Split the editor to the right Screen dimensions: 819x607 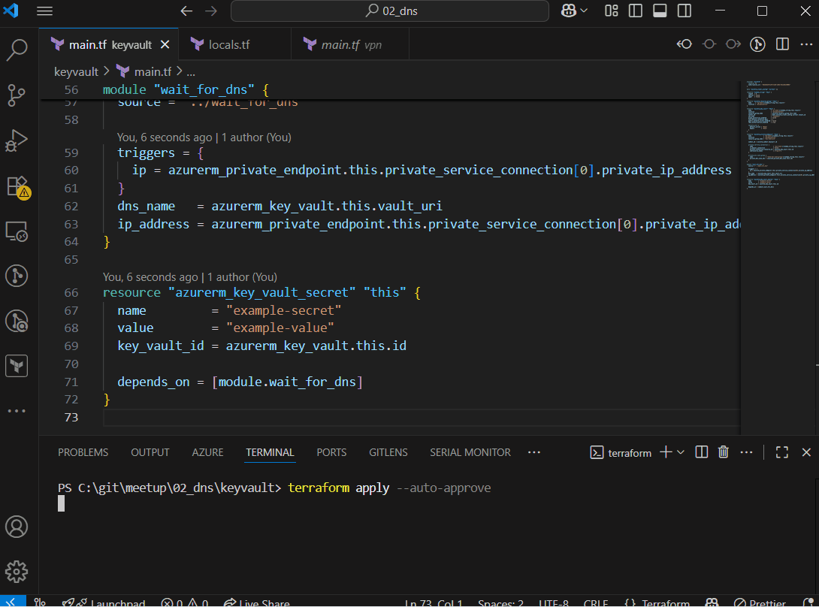(782, 44)
